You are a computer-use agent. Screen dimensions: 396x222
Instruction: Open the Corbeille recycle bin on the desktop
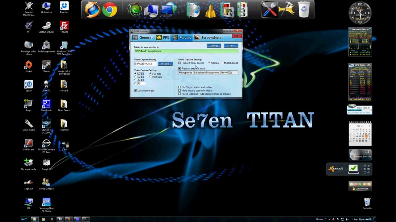click(x=367, y=204)
